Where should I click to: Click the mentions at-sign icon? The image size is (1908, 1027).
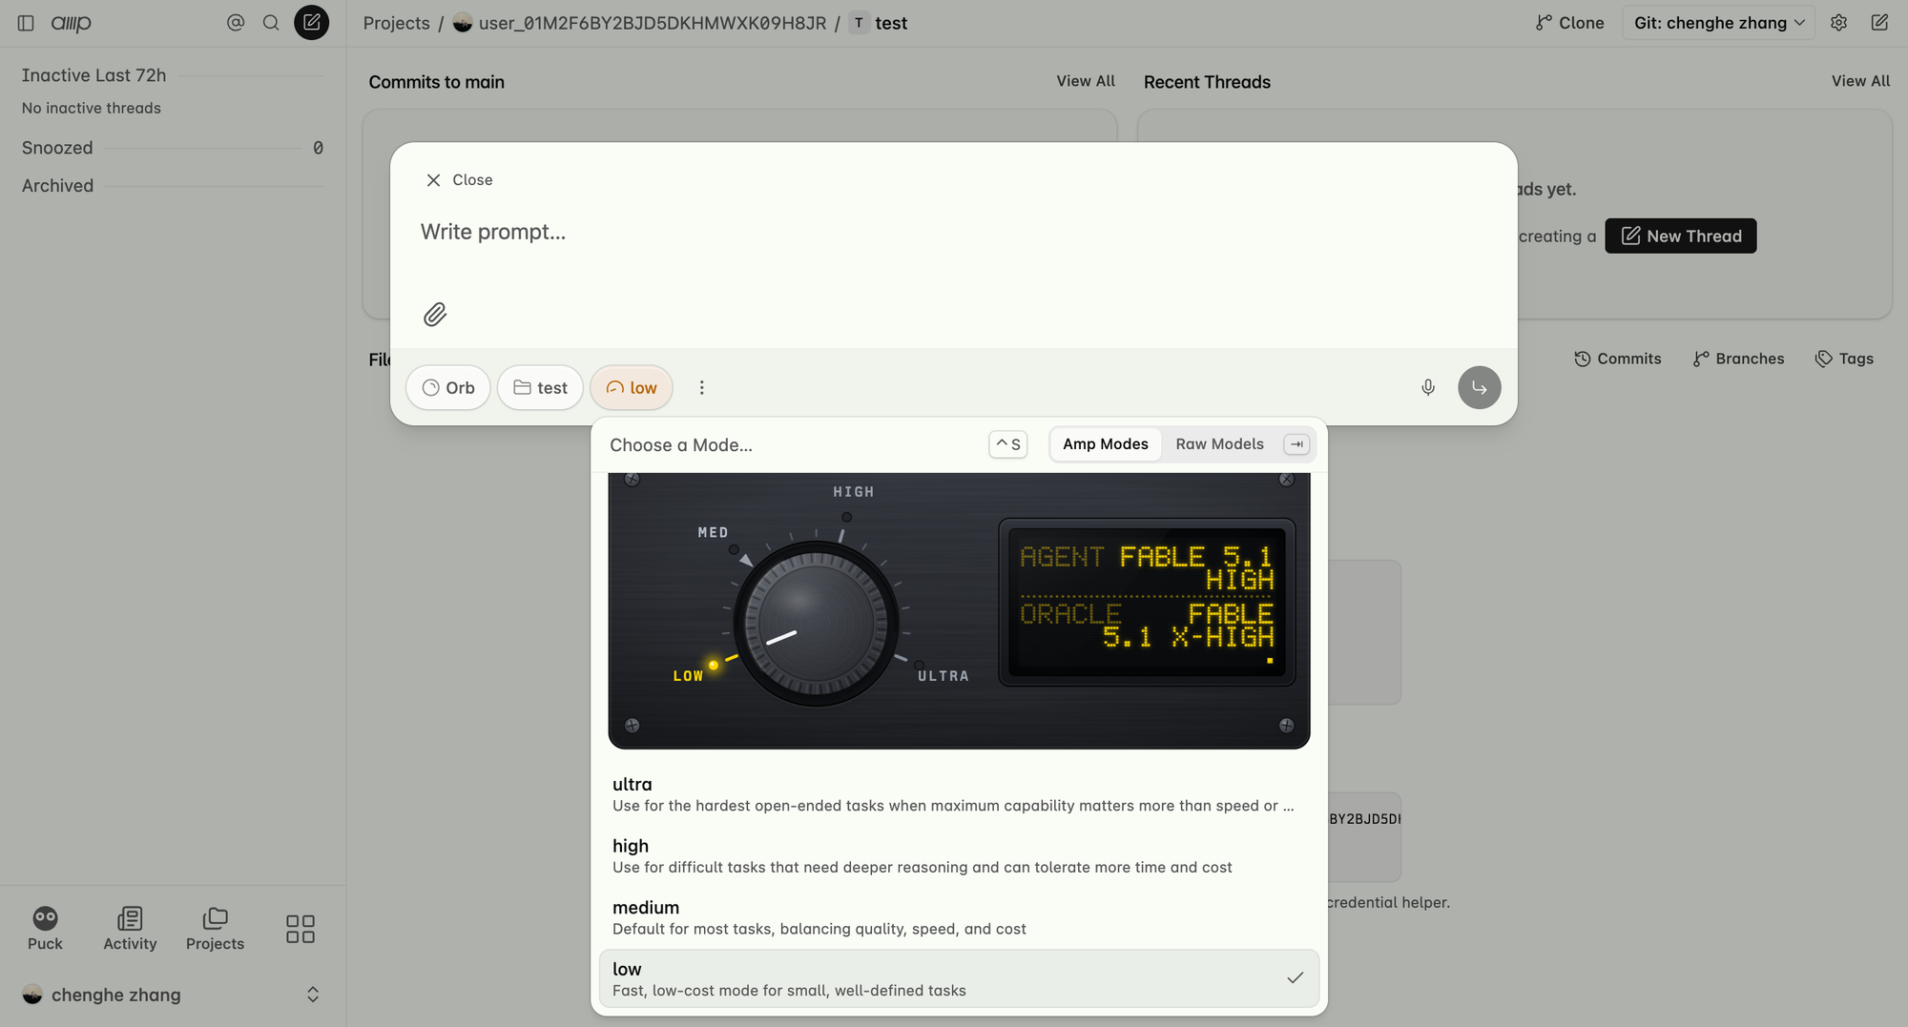coord(236,23)
